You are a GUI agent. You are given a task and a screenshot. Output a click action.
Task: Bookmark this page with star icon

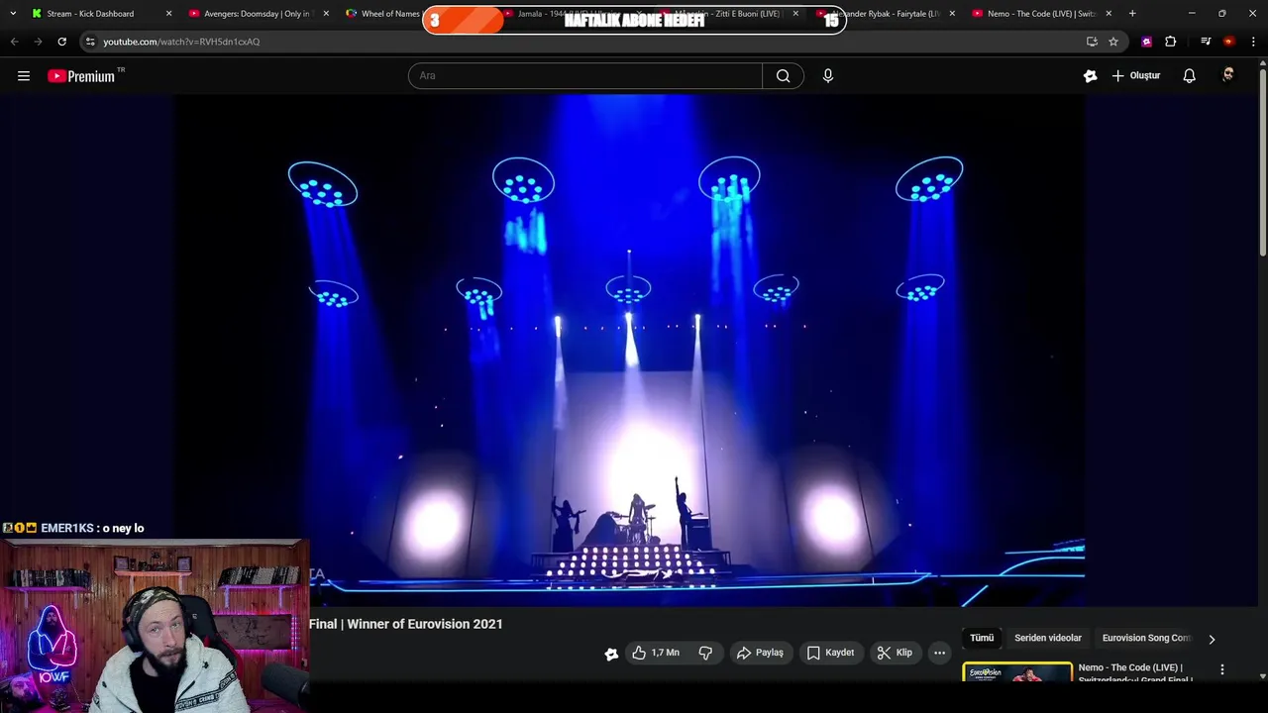point(1113,42)
